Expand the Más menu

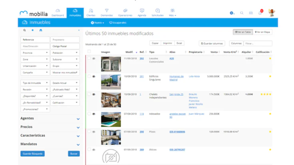pos(173,13)
